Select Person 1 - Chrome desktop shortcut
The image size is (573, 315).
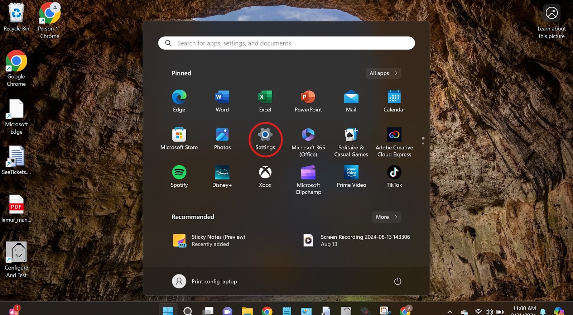(50, 20)
